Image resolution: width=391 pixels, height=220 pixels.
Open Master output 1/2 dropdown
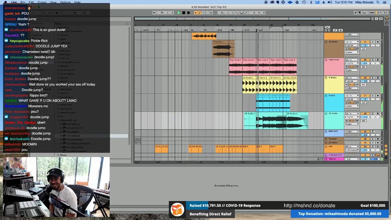coord(352,159)
